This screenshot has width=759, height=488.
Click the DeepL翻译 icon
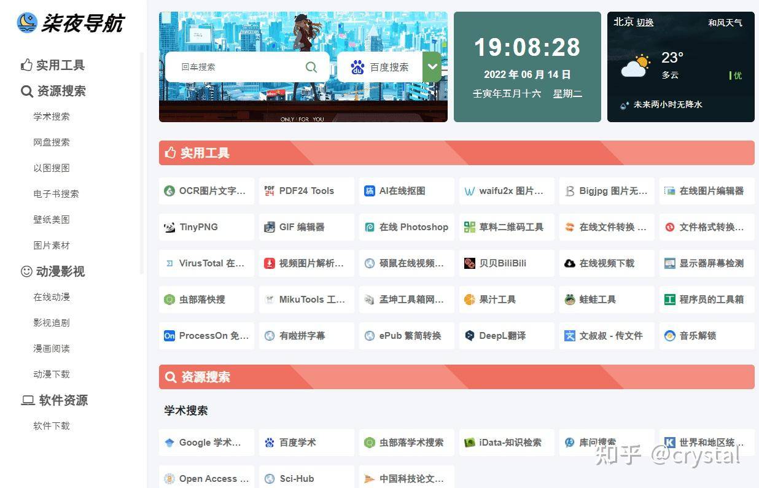click(470, 336)
